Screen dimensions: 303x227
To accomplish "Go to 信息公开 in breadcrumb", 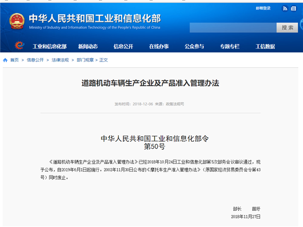I will coord(35,60).
